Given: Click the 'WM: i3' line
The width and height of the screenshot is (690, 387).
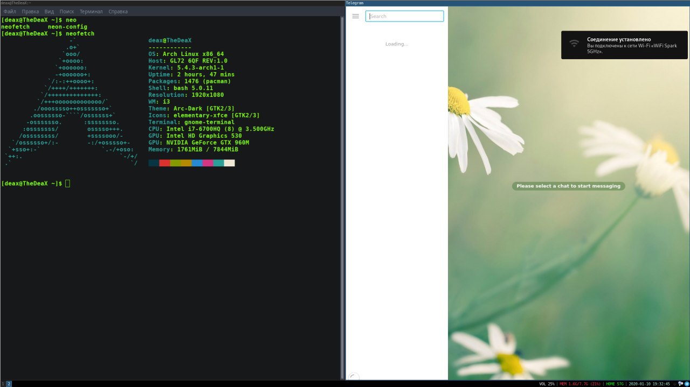Looking at the screenshot, I should (x=159, y=102).
